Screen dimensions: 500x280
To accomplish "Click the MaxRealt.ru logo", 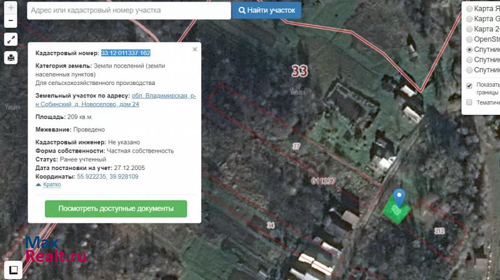I will pyautogui.click(x=55, y=250).
